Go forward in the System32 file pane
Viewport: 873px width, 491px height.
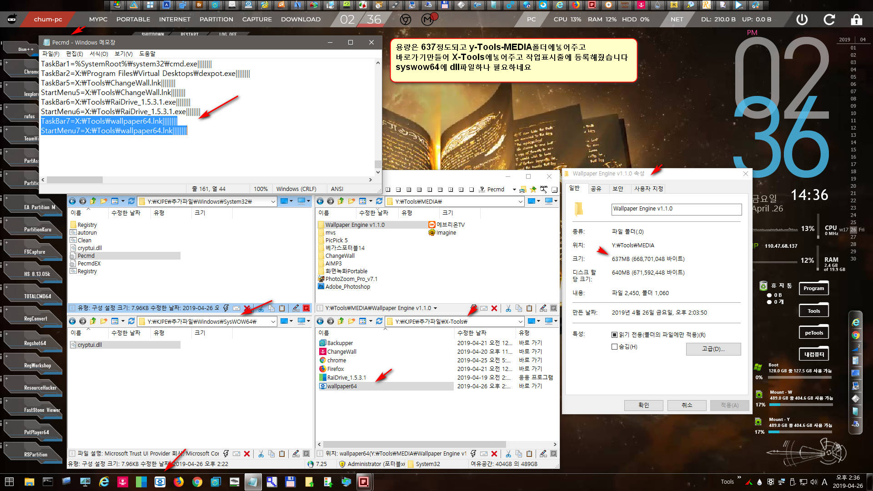82,201
